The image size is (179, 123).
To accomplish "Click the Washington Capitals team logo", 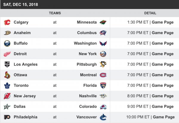I will pyautogui.click(x=103, y=43).
